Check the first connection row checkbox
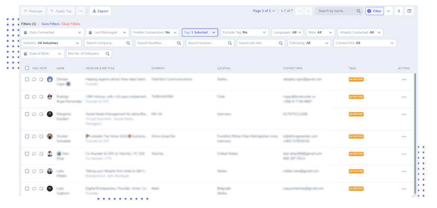The image size is (437, 208). click(27, 79)
